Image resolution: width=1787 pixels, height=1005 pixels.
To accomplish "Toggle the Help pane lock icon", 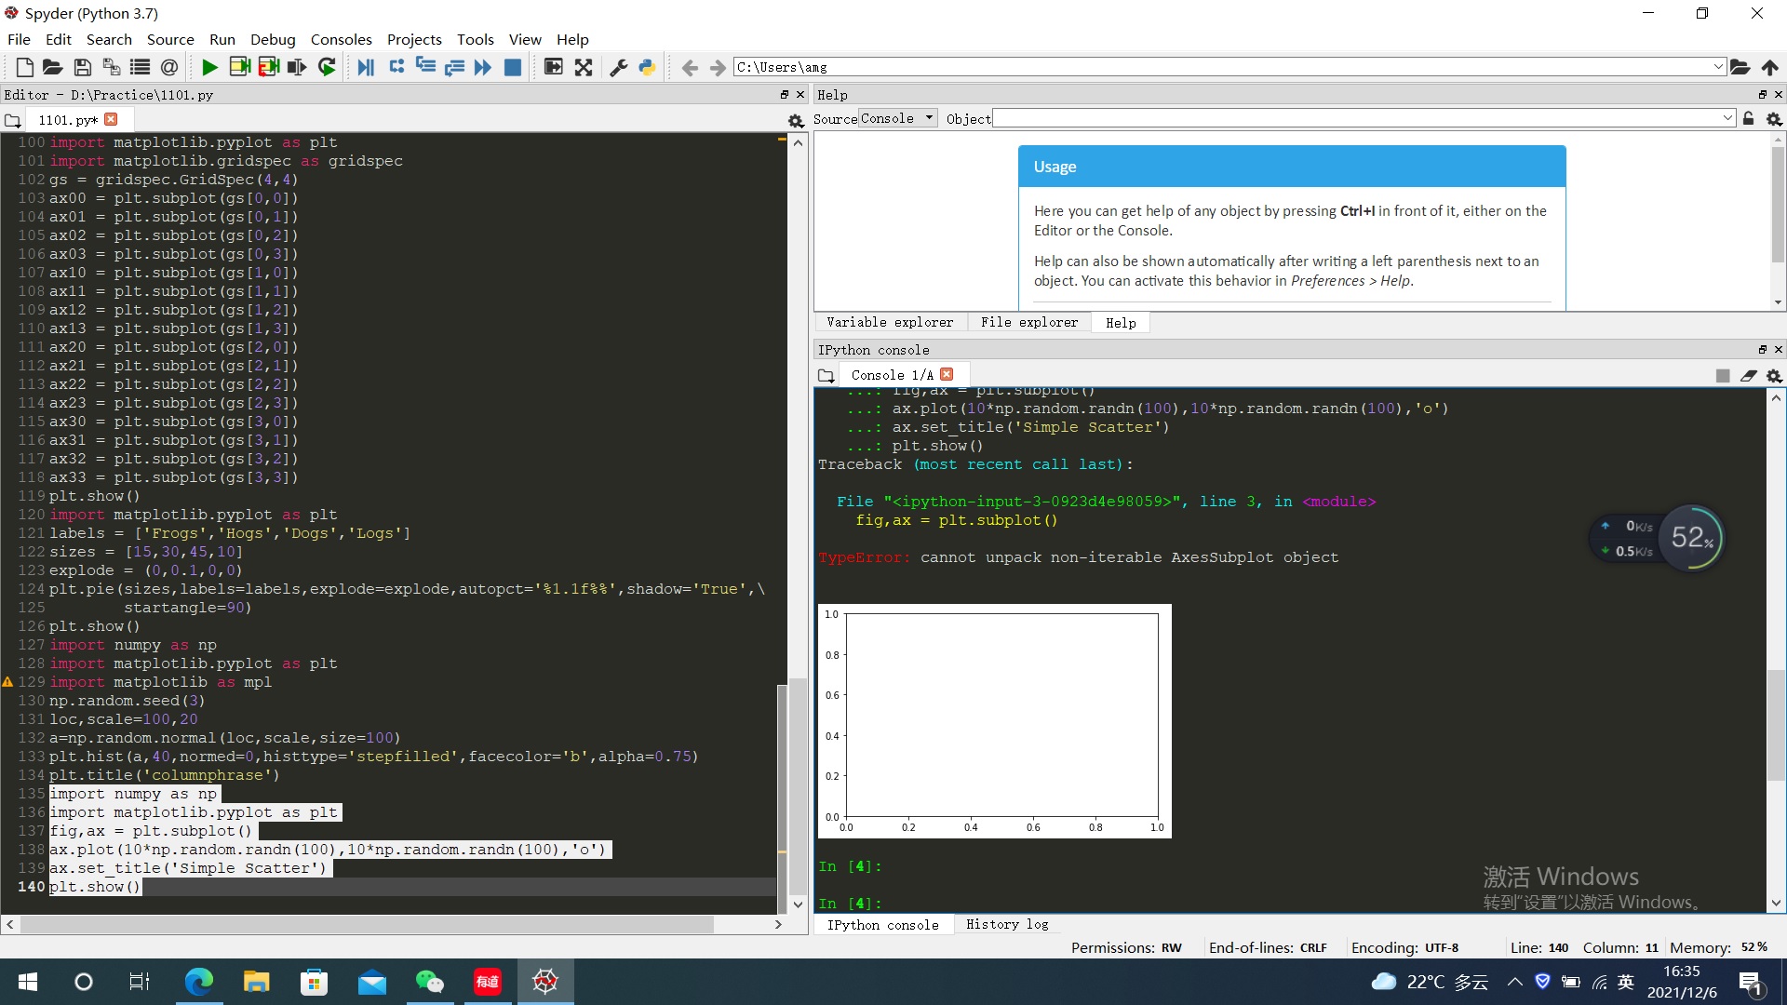I will tap(1749, 118).
